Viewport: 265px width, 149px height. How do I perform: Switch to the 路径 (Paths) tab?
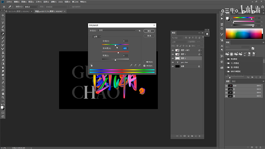234,81
